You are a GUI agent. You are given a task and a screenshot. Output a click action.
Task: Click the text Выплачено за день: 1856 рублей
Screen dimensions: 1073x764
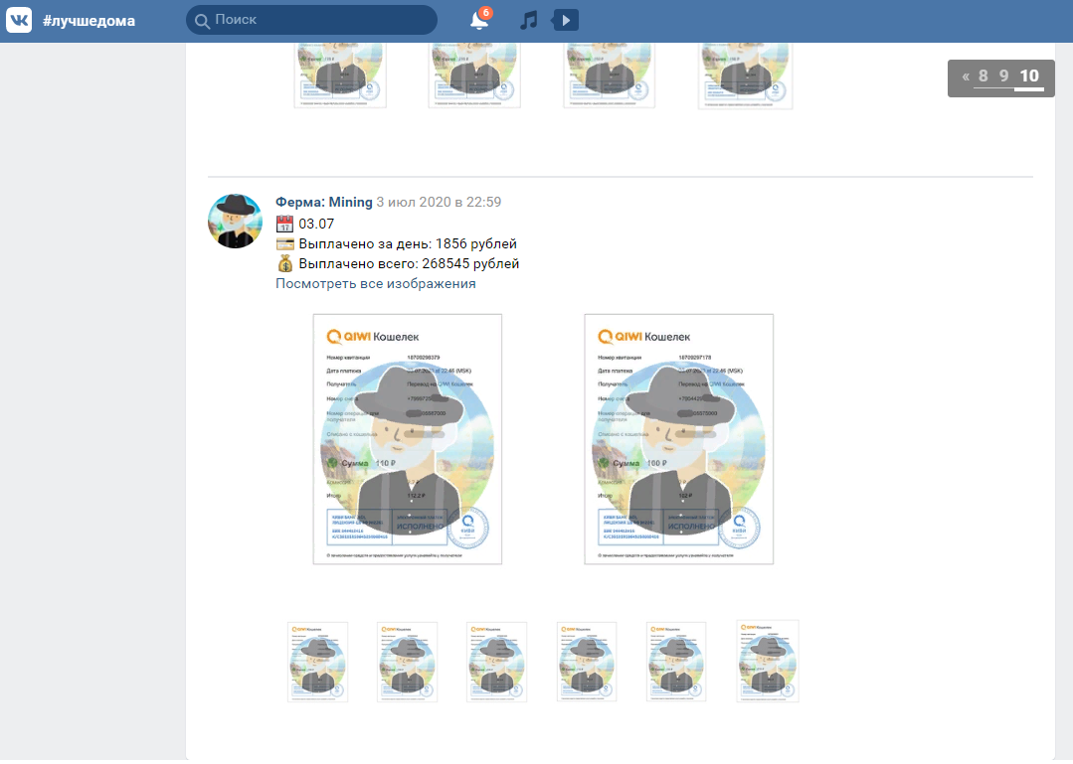point(408,244)
